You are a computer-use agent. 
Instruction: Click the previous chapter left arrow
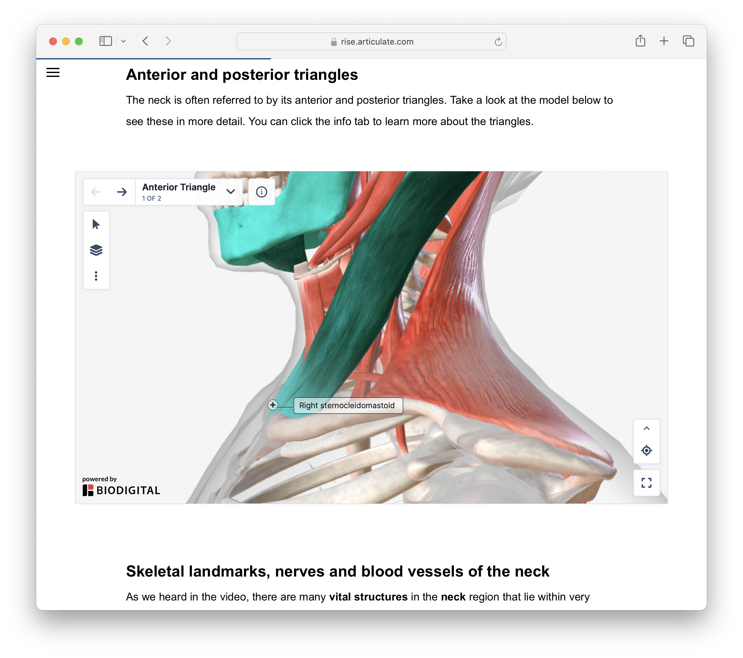96,192
